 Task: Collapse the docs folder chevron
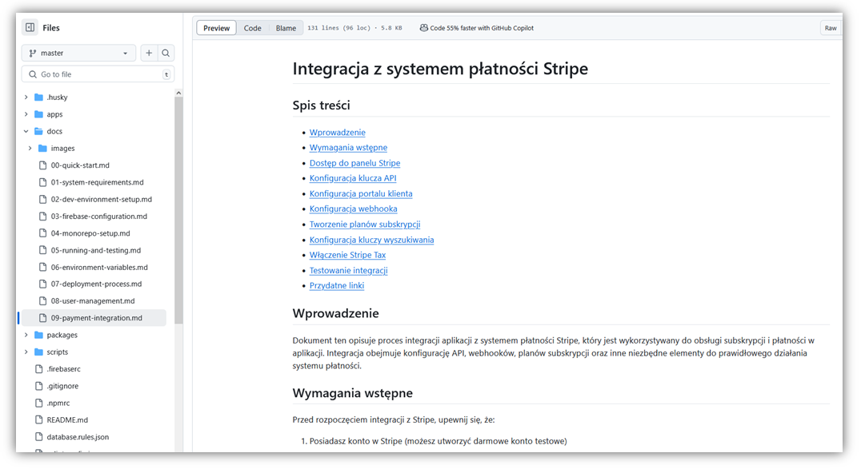[x=26, y=131]
